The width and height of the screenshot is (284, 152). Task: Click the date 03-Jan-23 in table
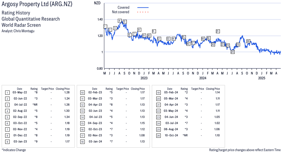pyautogui.click(x=20, y=142)
